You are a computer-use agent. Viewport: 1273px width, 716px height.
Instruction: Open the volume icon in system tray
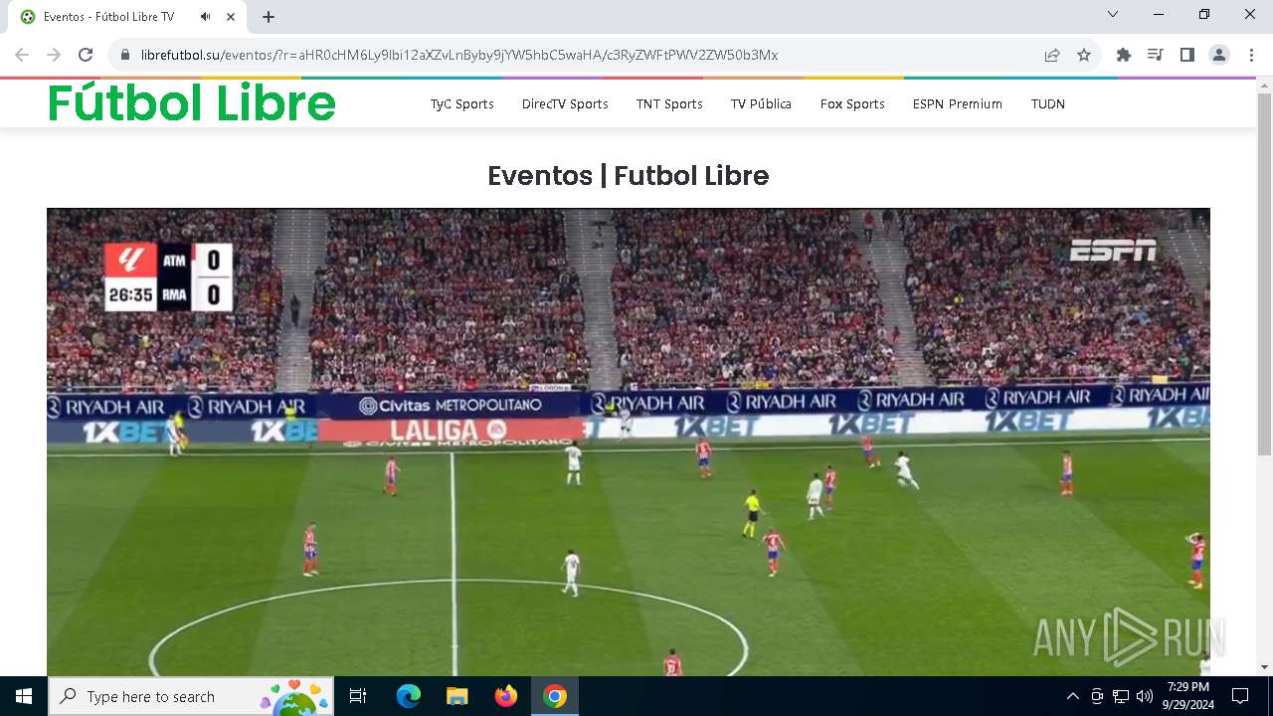tap(1145, 696)
